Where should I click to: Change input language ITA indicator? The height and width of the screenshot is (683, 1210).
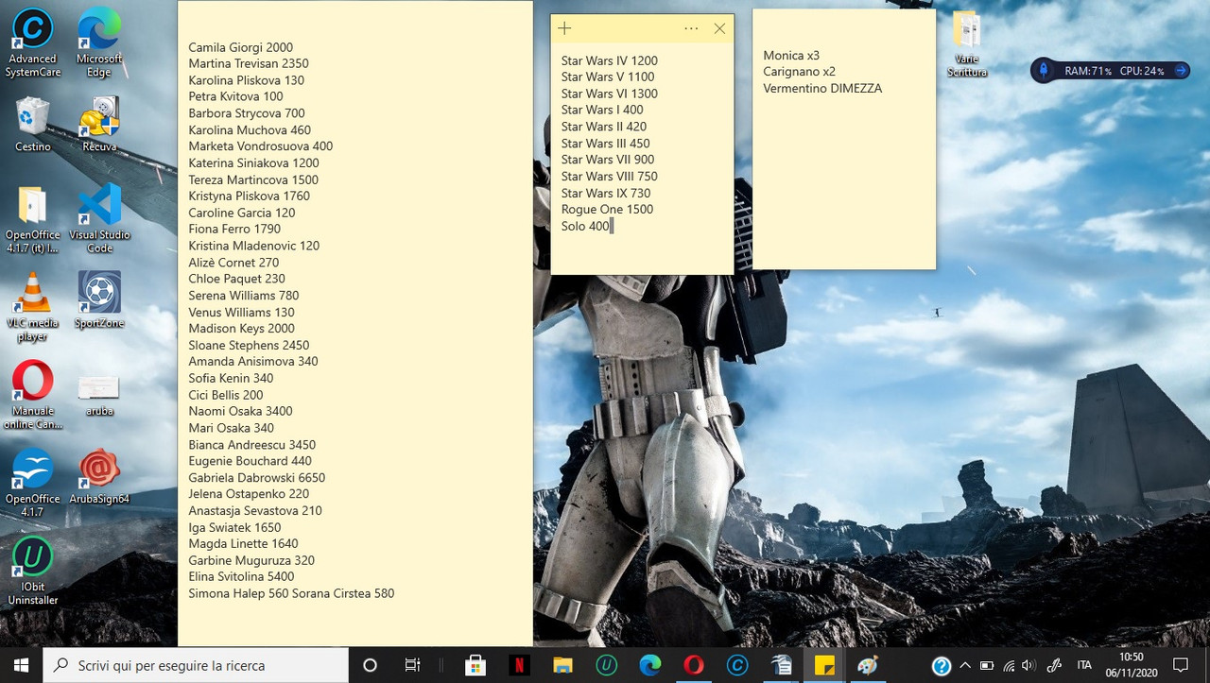pos(1084,665)
